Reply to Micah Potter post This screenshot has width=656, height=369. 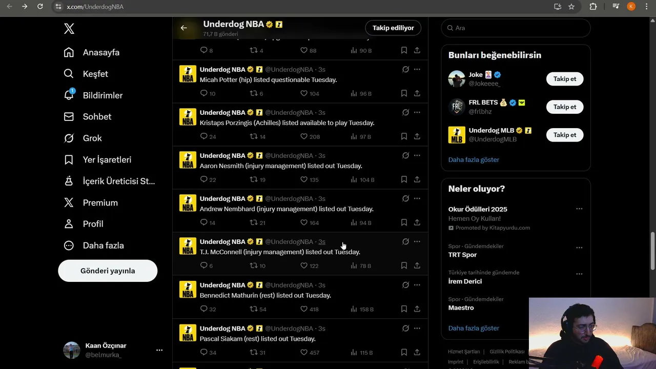[208, 94]
